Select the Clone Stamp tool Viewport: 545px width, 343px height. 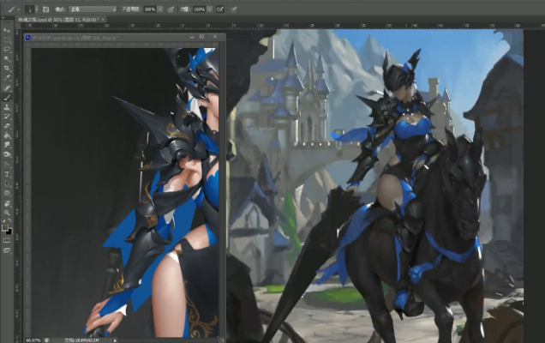pos(7,107)
